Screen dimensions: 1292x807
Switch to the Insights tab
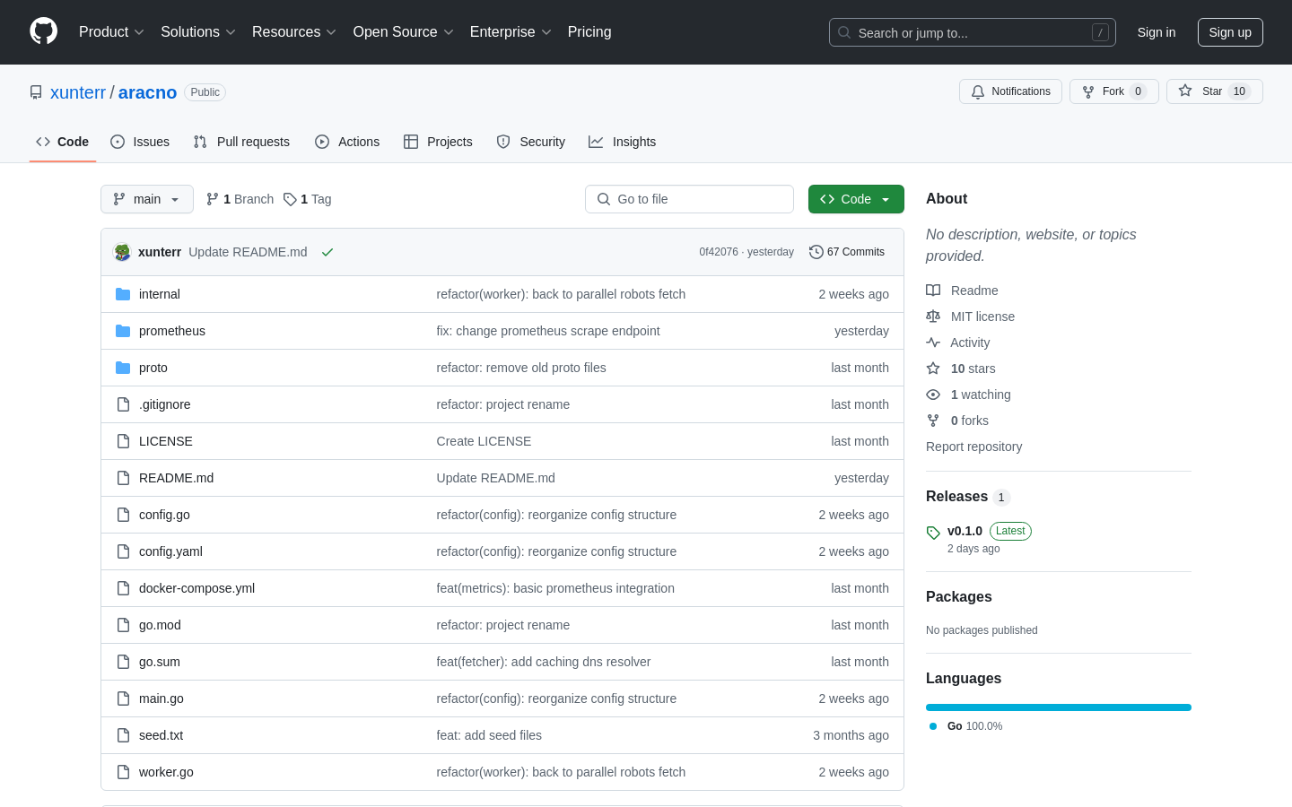(x=623, y=142)
